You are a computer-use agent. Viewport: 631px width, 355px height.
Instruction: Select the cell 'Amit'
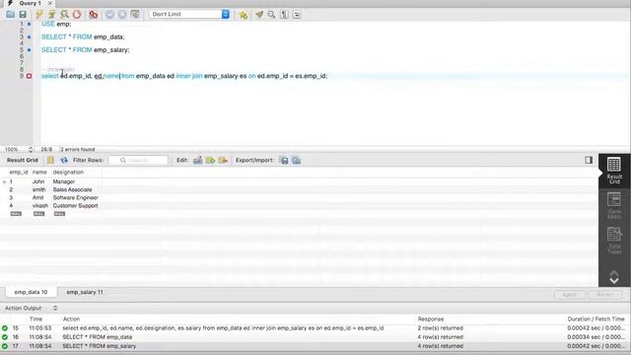pos(38,197)
